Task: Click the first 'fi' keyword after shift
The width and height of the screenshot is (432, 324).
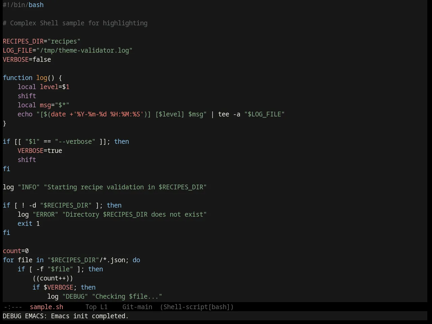Action: coord(6,169)
